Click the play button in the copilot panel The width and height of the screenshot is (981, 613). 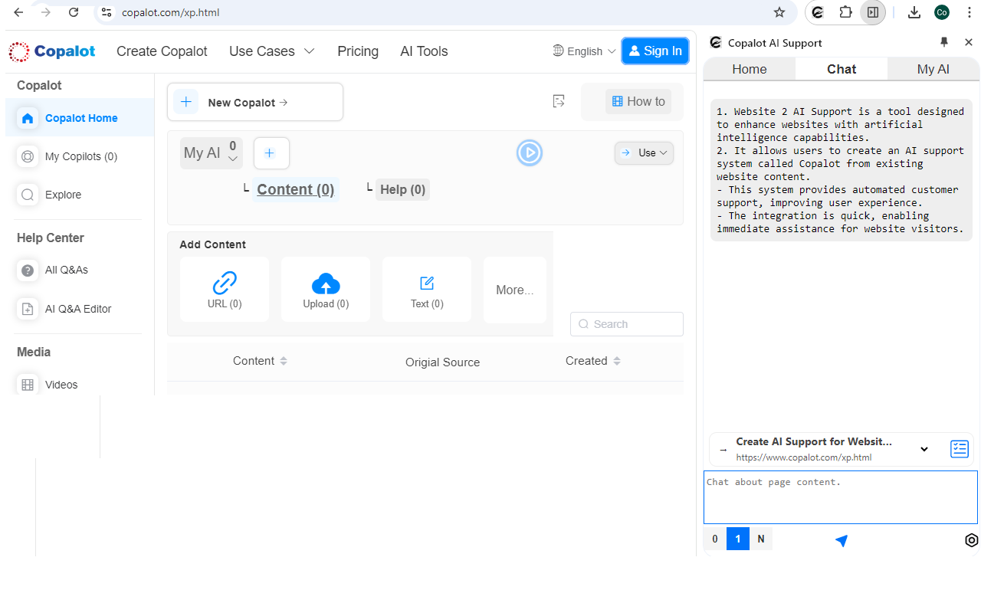(530, 152)
